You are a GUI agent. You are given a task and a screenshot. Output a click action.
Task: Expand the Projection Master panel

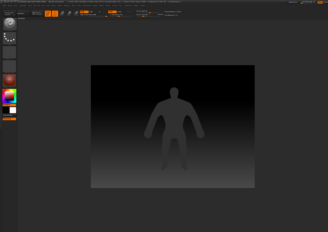(x=9, y=13)
